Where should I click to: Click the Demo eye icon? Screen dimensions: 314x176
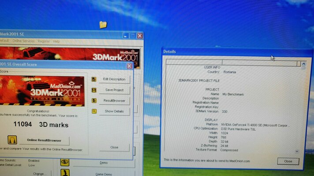click(65, 162)
